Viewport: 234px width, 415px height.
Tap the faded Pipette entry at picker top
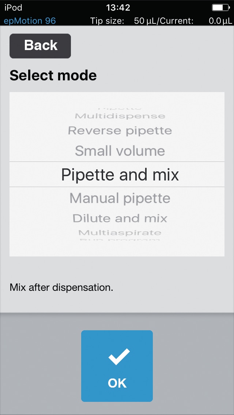[120, 108]
